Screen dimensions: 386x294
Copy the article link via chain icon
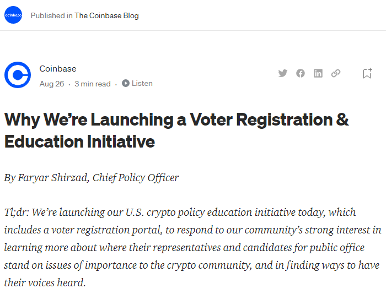336,73
